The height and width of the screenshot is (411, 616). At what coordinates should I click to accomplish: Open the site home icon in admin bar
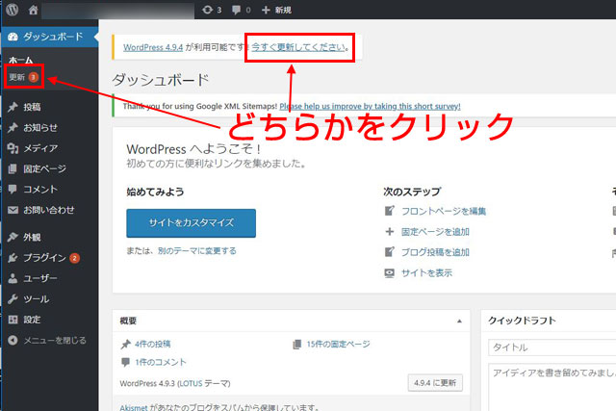(34, 10)
